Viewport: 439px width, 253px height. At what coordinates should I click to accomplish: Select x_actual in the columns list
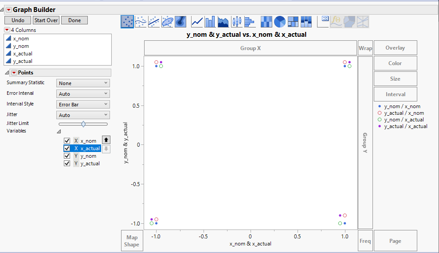pos(23,54)
